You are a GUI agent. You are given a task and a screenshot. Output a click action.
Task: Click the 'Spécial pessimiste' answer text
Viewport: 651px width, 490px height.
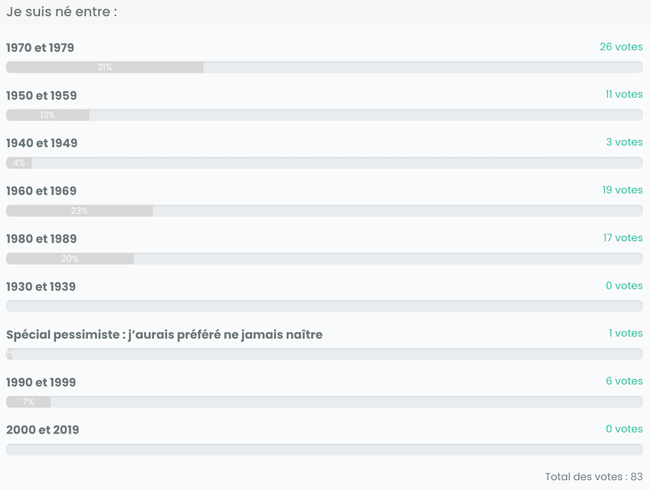[164, 335]
